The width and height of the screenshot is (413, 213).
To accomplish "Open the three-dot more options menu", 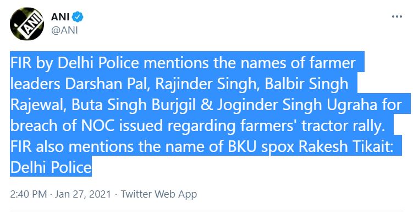I will point(397,17).
